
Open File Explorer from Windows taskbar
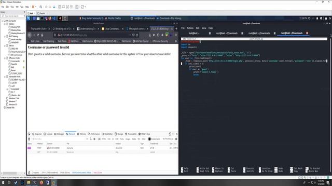(x=29, y=182)
